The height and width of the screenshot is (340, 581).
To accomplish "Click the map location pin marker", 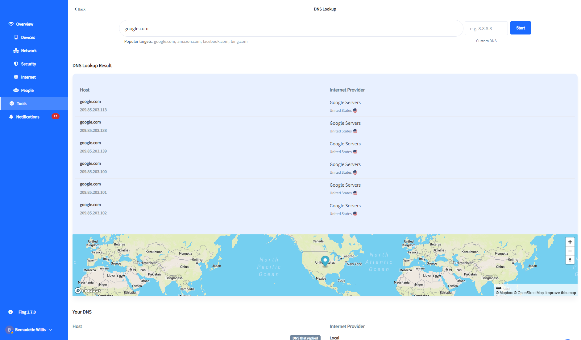I will (325, 261).
